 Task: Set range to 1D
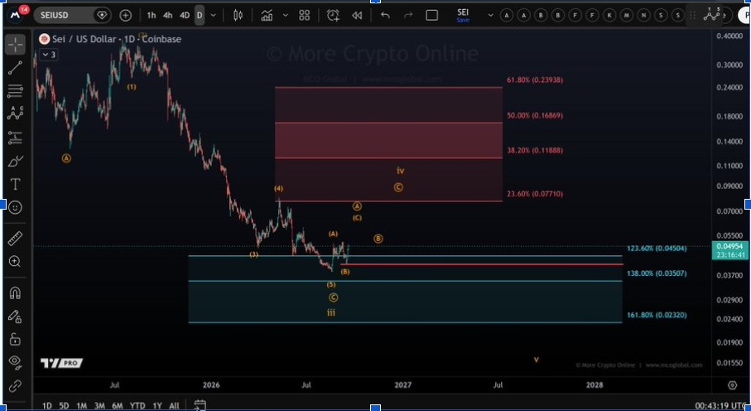coord(47,406)
